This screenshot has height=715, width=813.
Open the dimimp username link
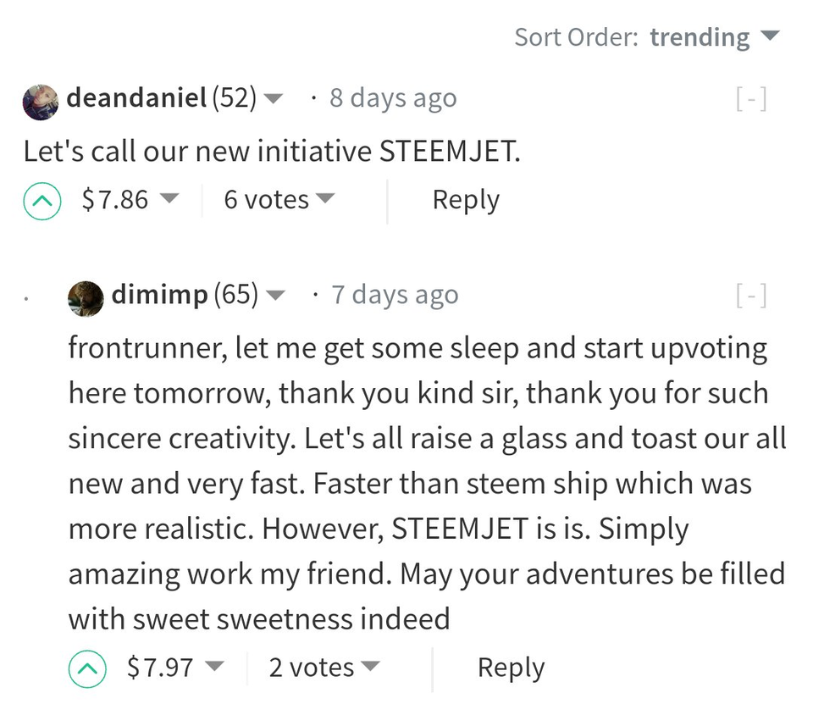pos(160,295)
